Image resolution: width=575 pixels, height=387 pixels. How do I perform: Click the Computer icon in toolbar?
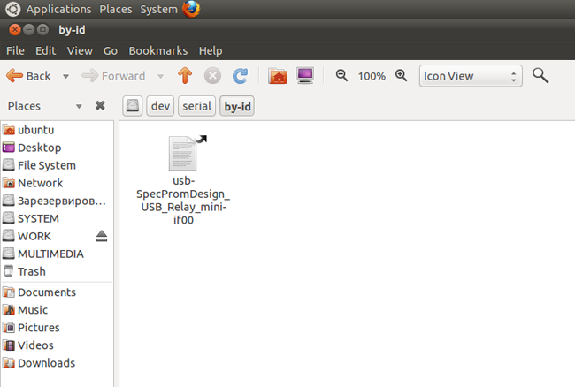pyautogui.click(x=304, y=76)
